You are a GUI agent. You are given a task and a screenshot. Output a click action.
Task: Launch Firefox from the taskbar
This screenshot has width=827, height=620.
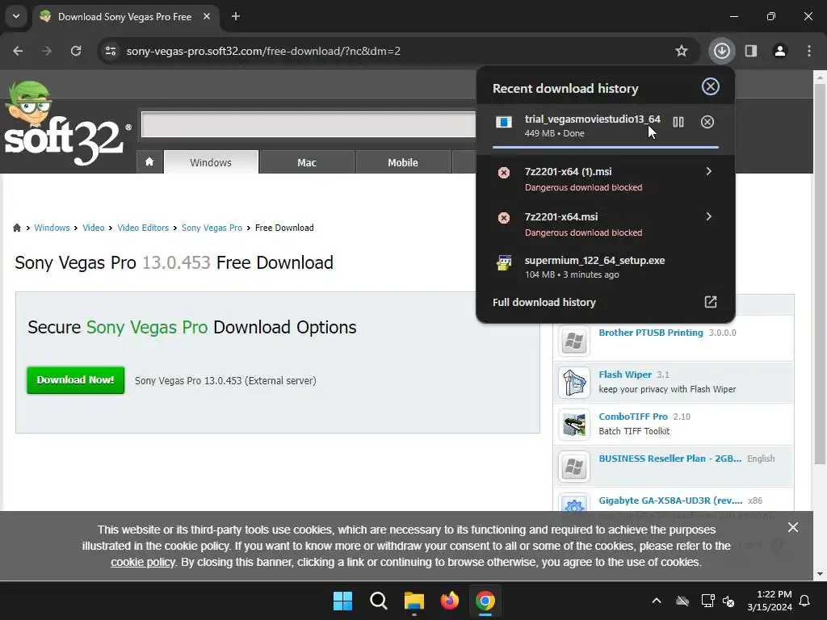450,601
